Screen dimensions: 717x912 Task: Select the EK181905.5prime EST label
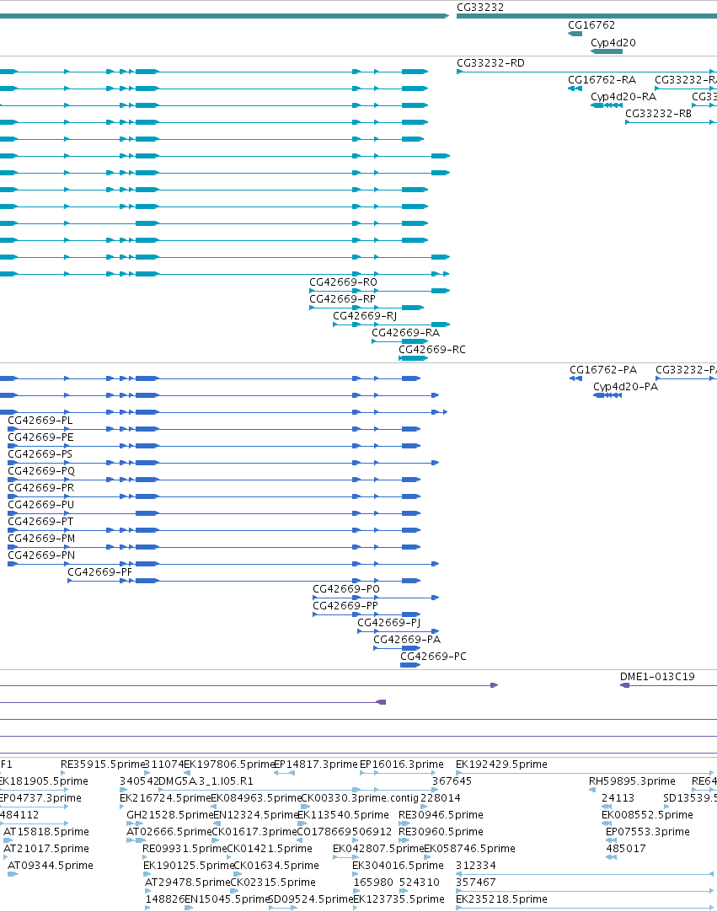click(x=44, y=781)
